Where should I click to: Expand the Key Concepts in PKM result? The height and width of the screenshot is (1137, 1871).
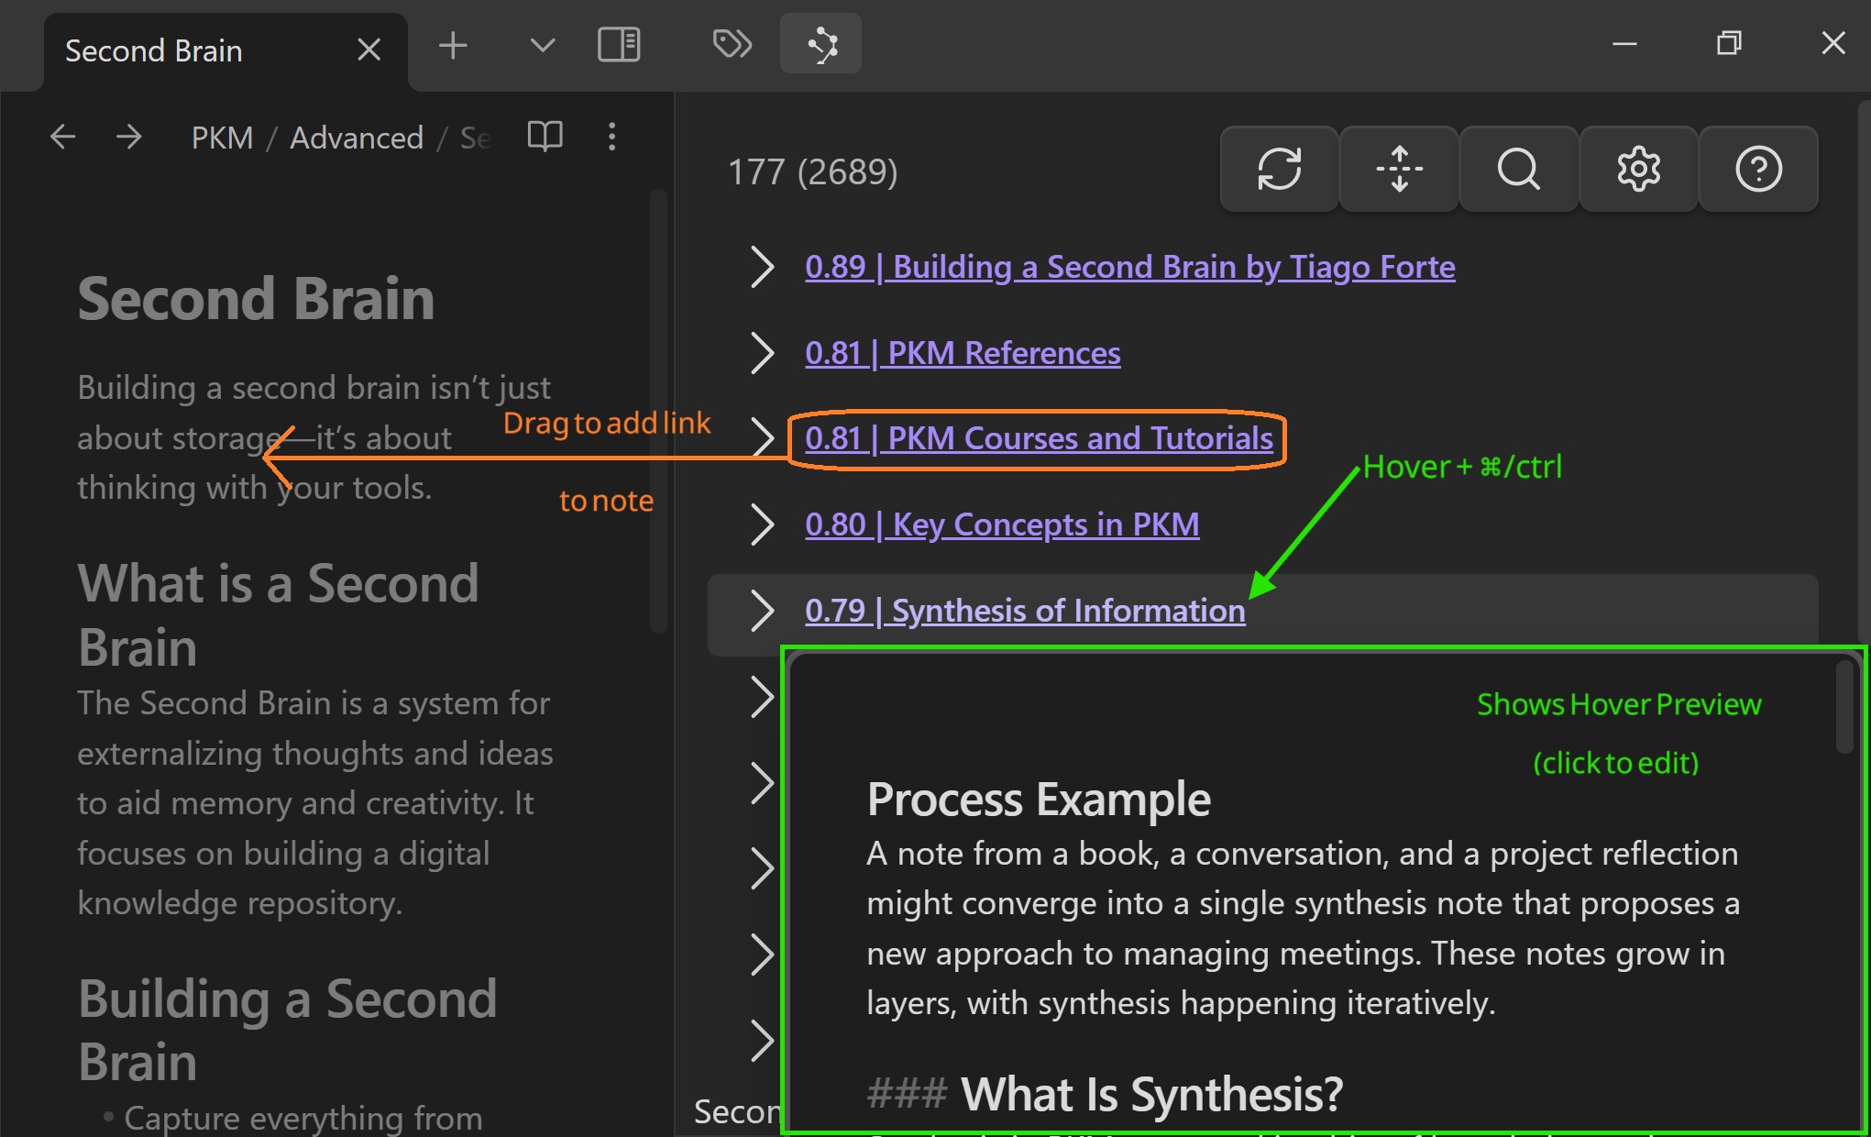click(x=761, y=524)
